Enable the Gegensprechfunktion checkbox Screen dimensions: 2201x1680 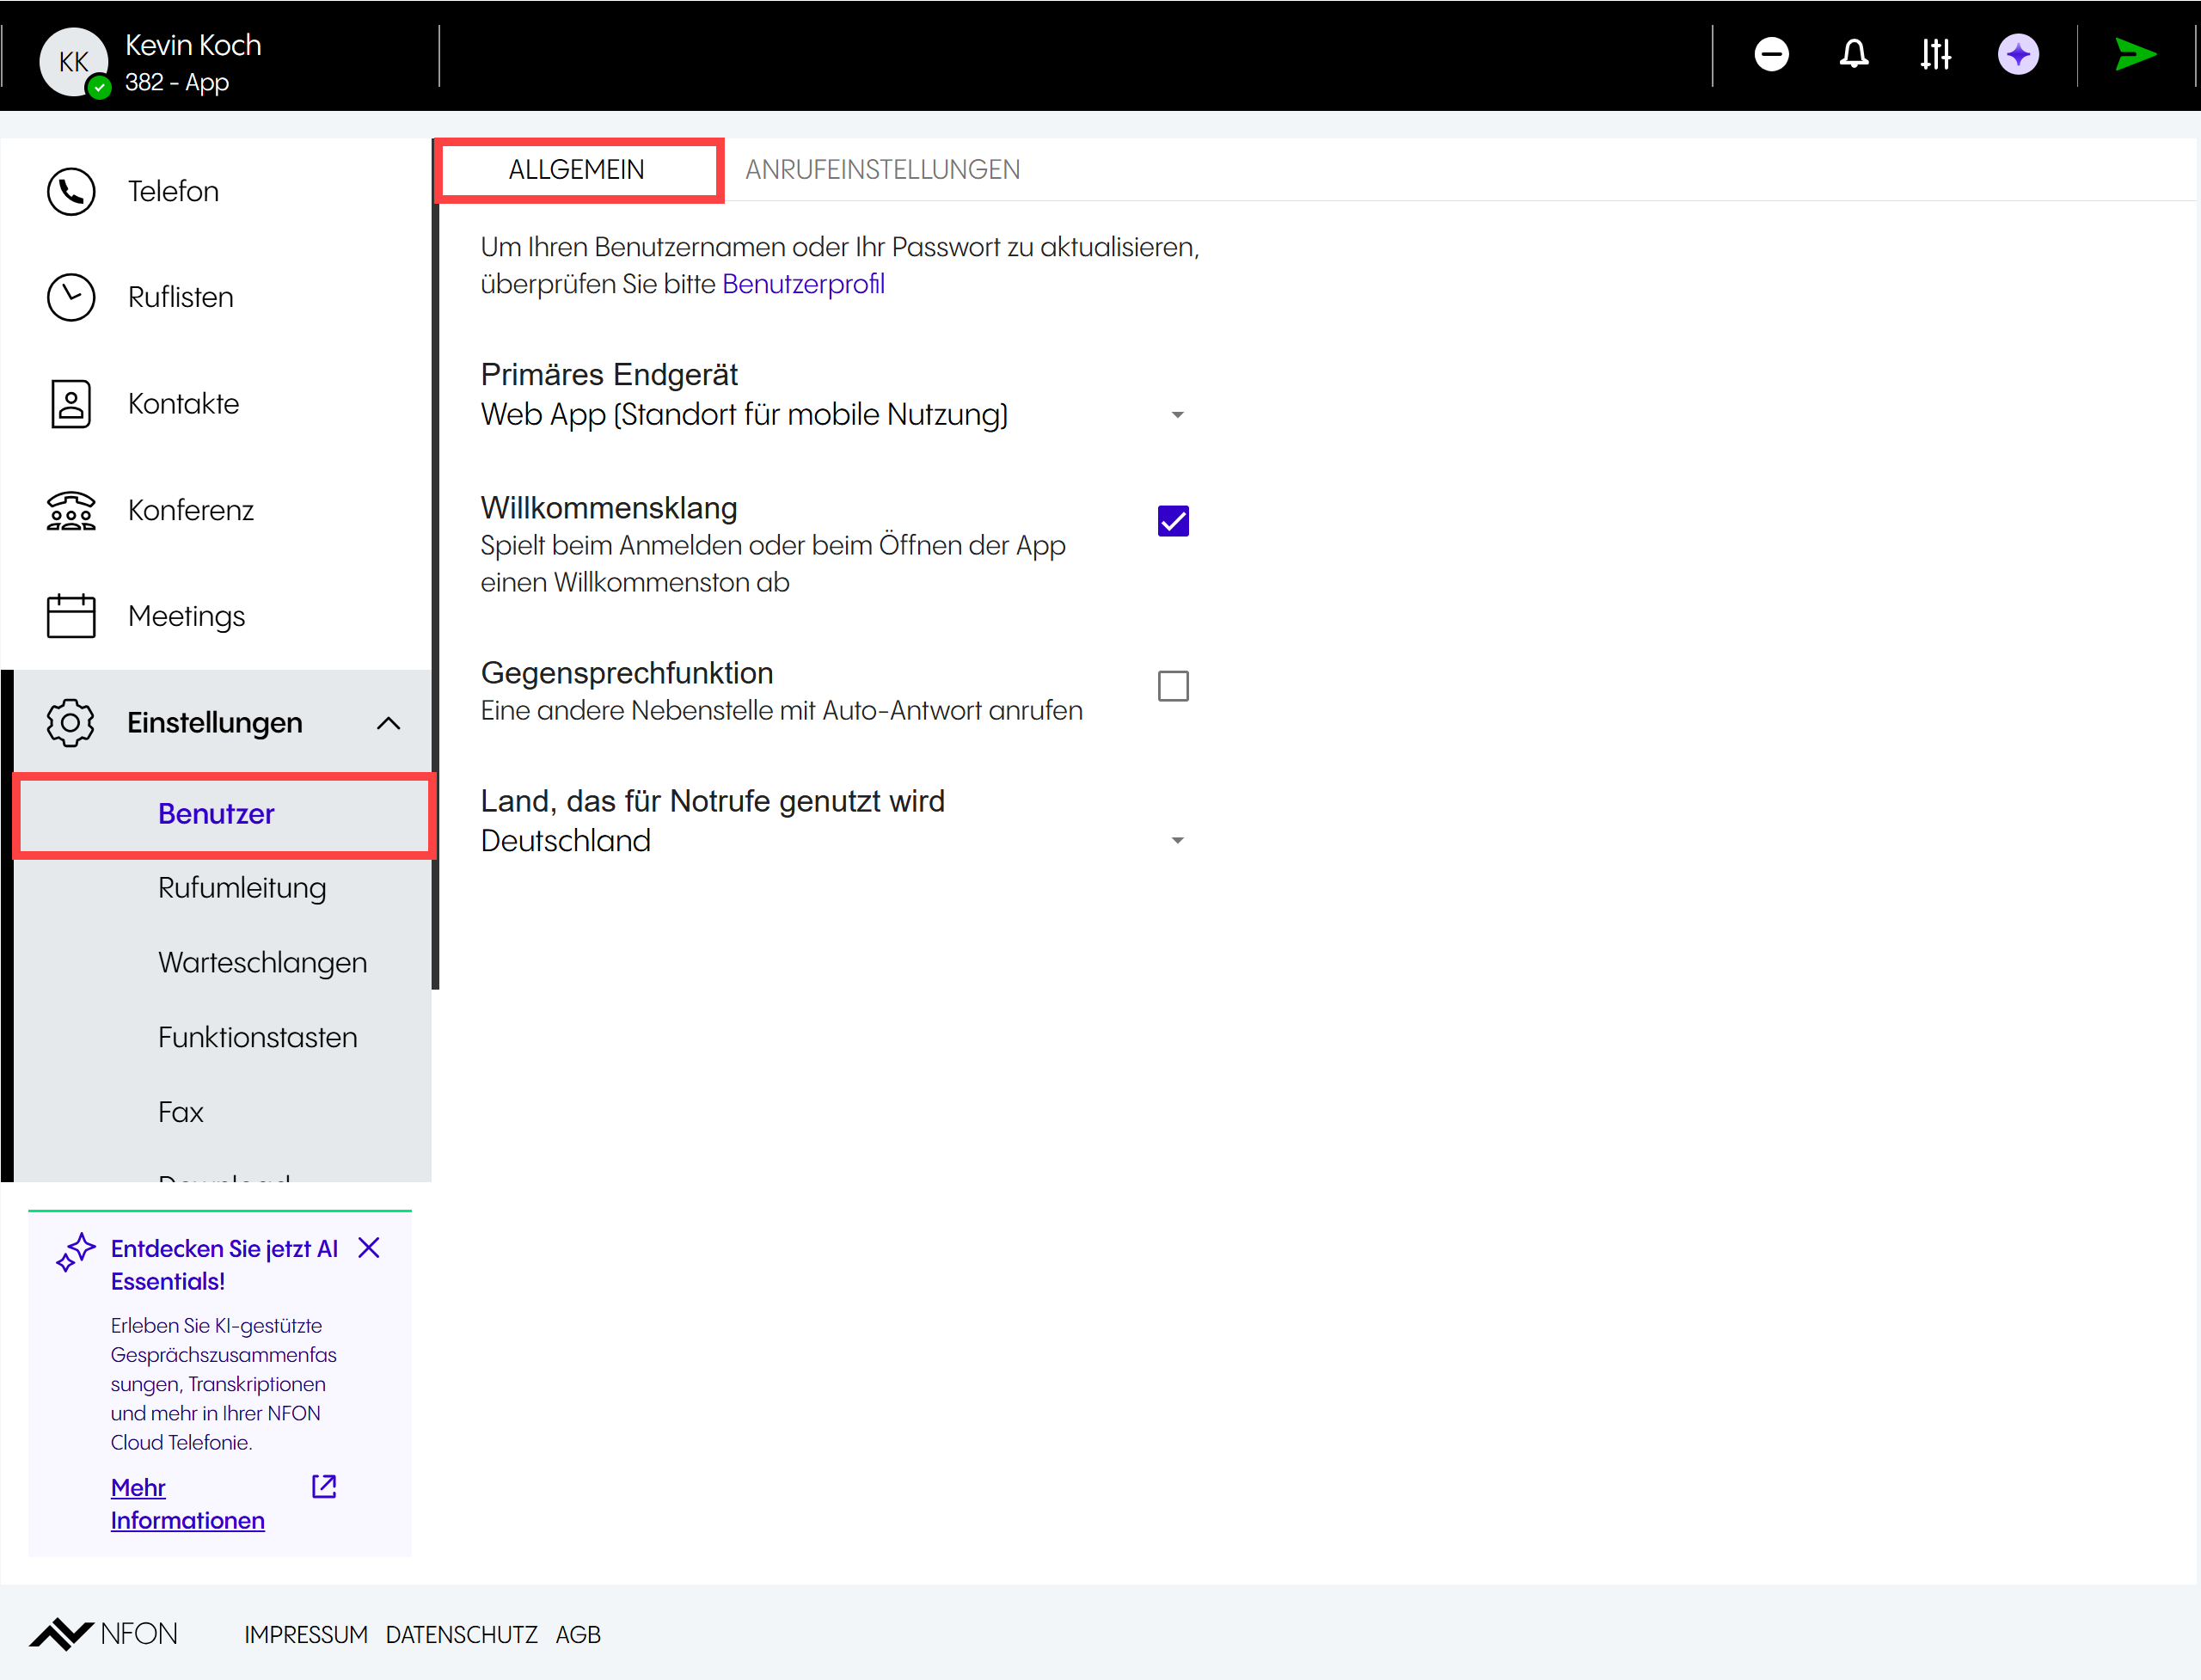[1173, 686]
